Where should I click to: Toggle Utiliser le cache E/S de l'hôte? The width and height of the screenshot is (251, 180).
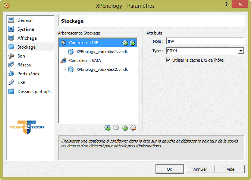[x=168, y=60]
